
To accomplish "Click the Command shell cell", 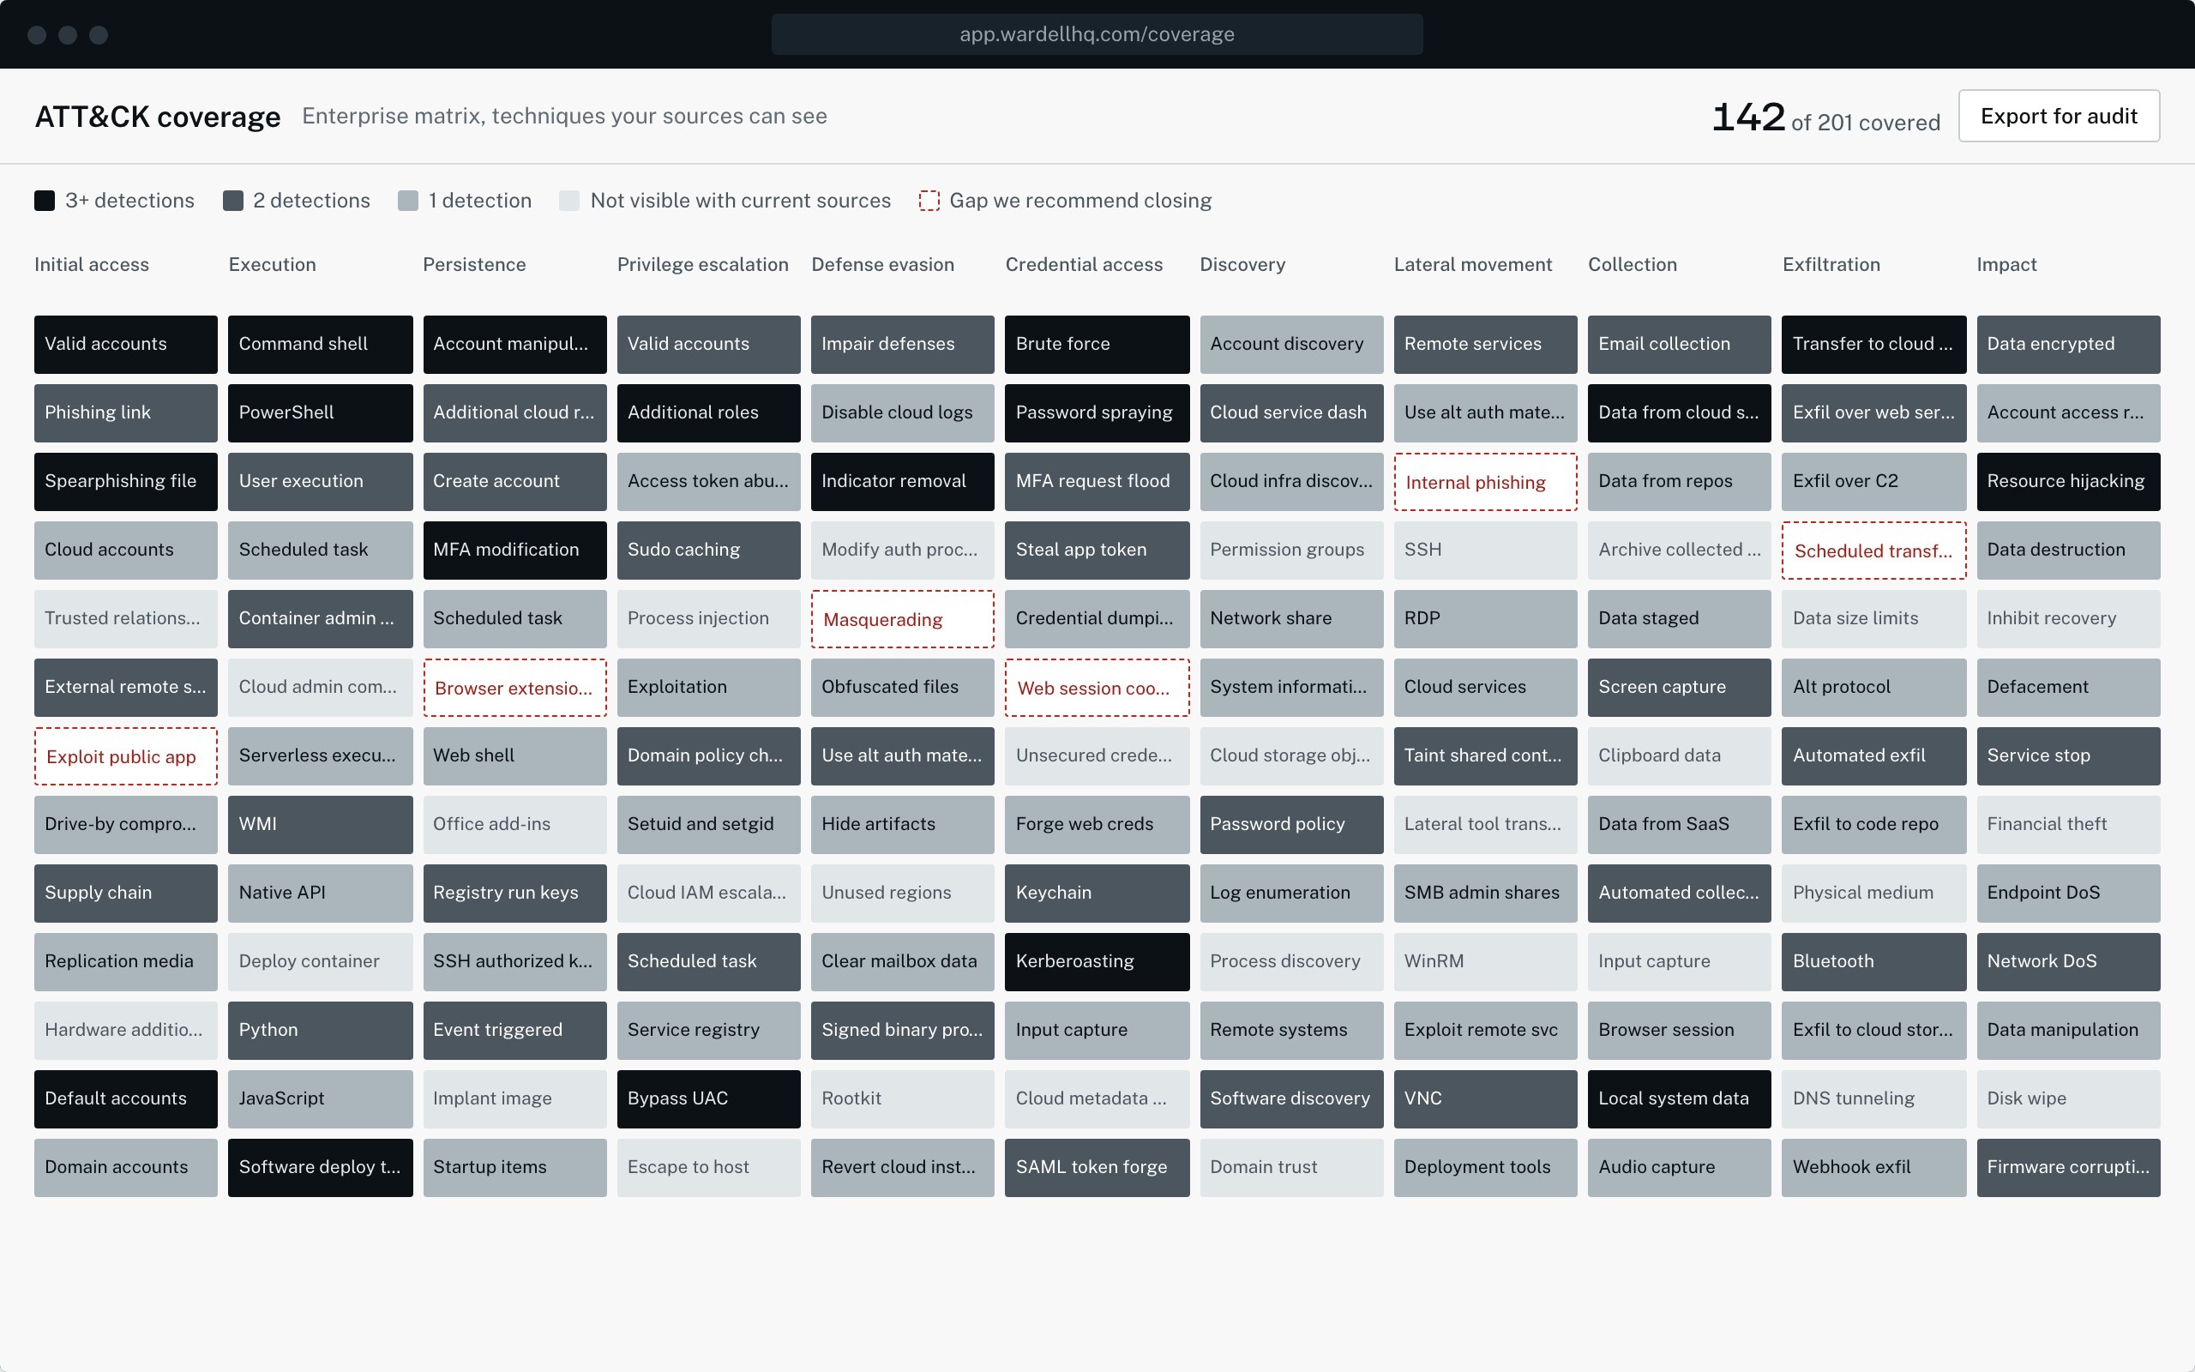I will point(320,344).
